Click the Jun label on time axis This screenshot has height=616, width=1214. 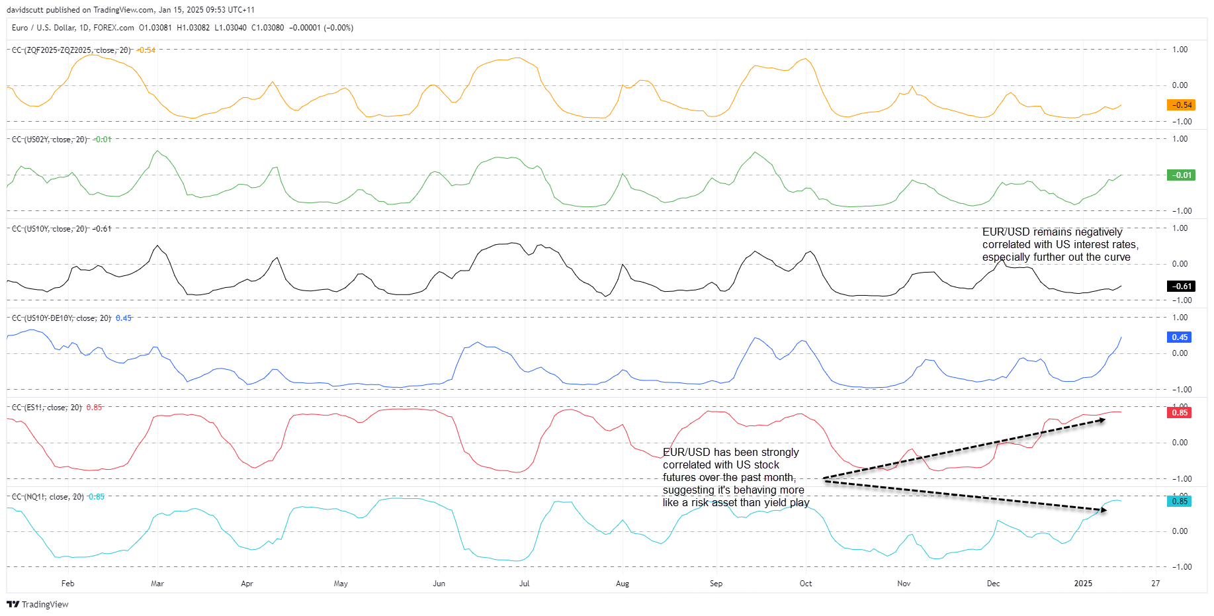(439, 584)
